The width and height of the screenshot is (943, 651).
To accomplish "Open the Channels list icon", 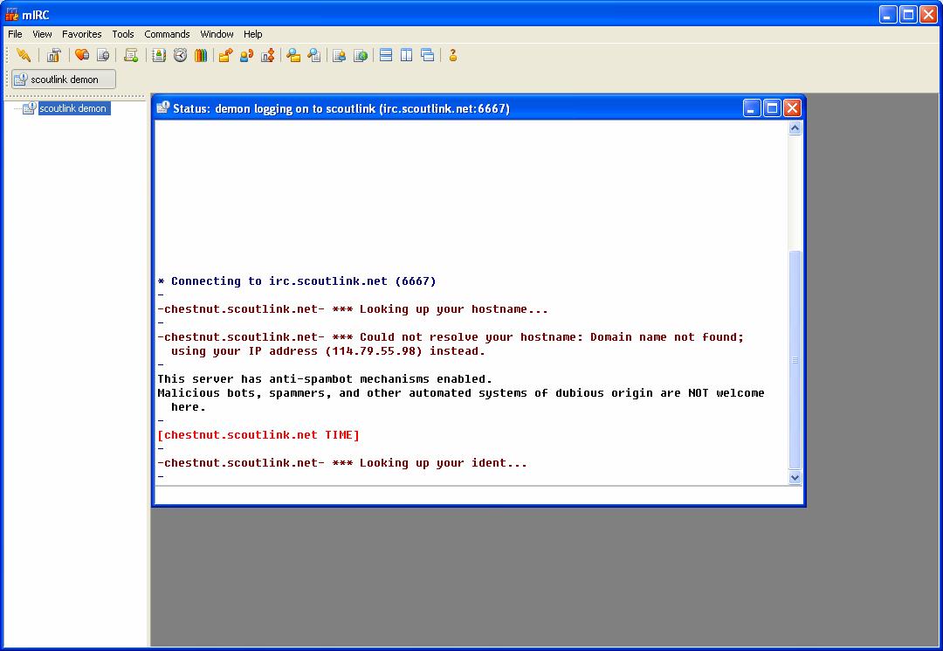I will [x=103, y=55].
